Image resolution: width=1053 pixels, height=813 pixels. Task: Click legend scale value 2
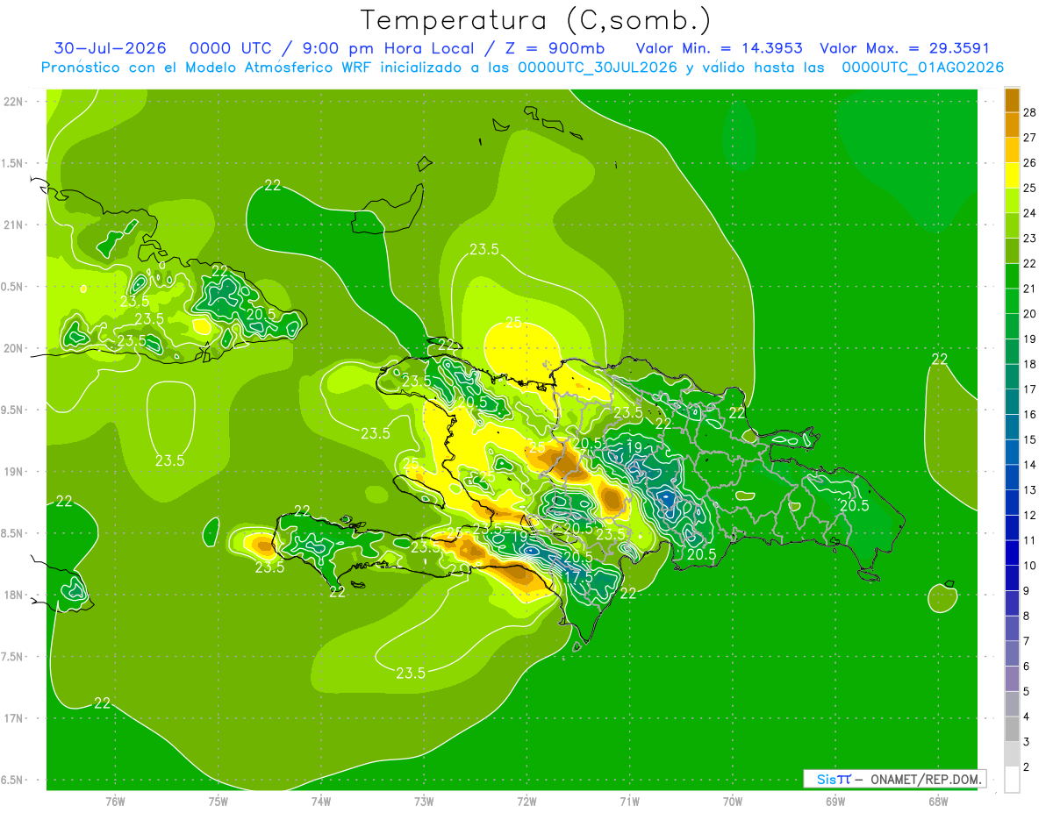(x=1028, y=767)
